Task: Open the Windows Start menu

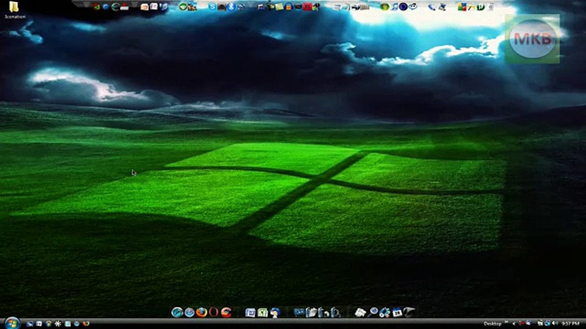Action: 12,323
